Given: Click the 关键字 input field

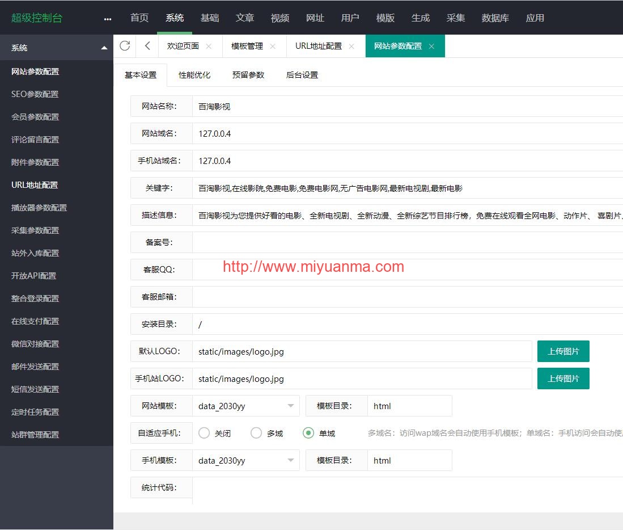Looking at the screenshot, I should point(408,188).
